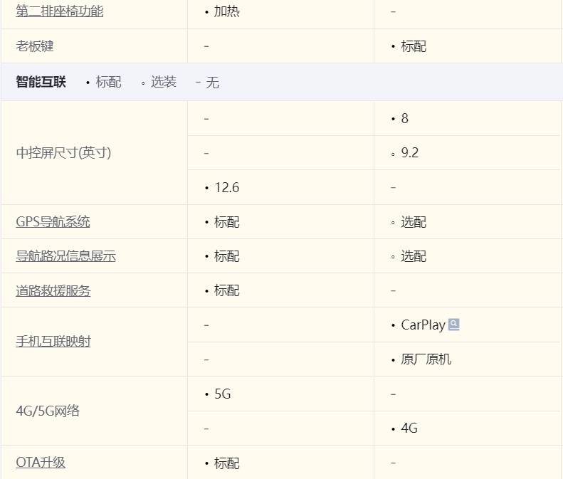Click the 加热 value for second-row seats
Screen dimensions: 563x479
(227, 11)
